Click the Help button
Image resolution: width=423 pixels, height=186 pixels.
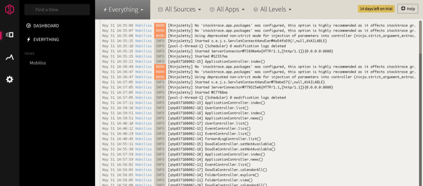pos(408,9)
